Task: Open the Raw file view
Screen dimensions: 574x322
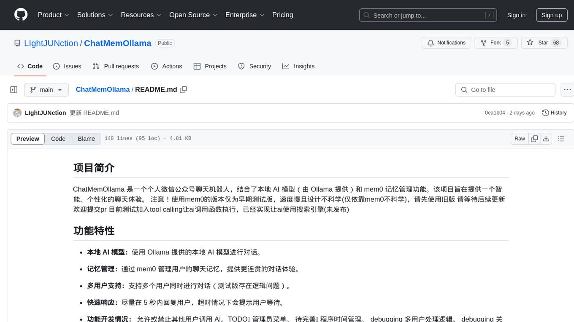Action: (x=520, y=139)
